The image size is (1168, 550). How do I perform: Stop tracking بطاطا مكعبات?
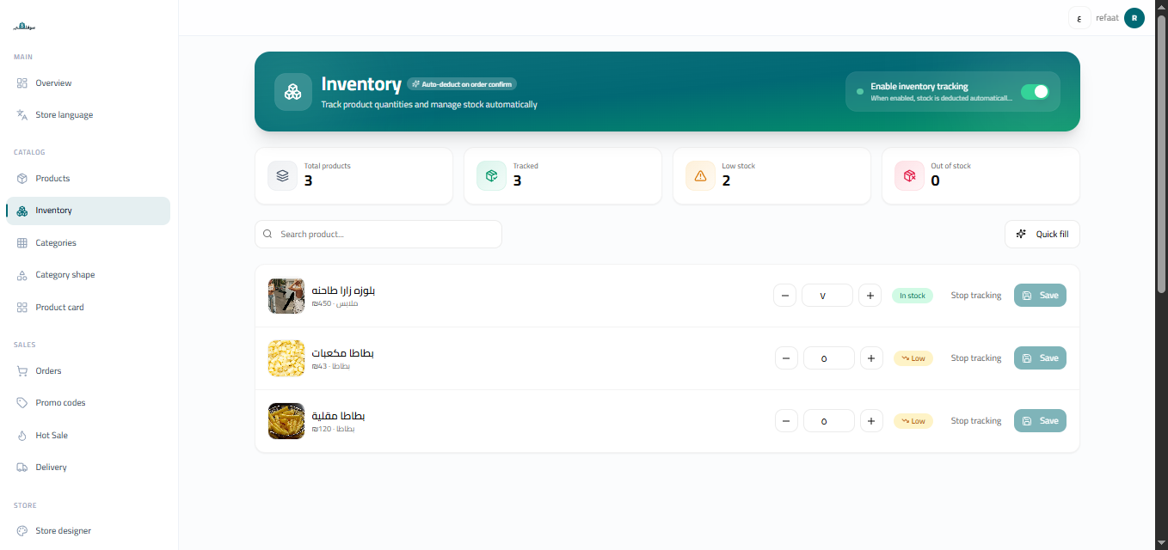pos(976,358)
